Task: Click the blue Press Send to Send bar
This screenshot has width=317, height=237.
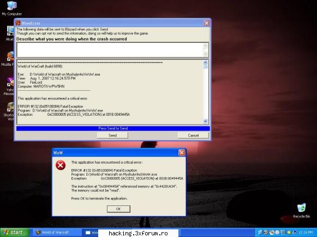Action: point(113,128)
